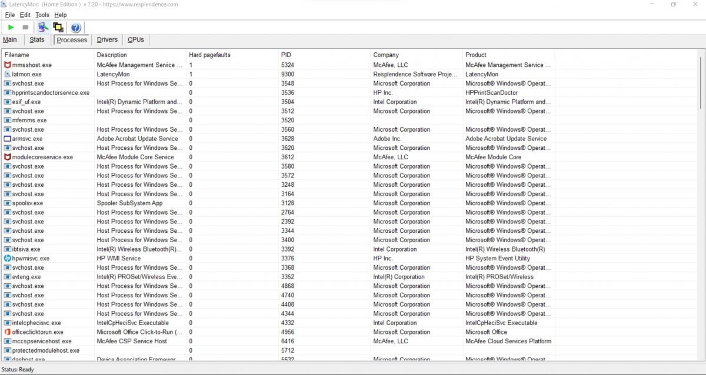Sort by Filename column header
The width and height of the screenshot is (706, 375).
tap(48, 55)
